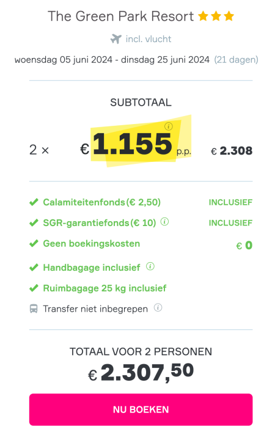The height and width of the screenshot is (432, 275).
Task: Click the (21 dagen) duration text
Action: click(236, 60)
